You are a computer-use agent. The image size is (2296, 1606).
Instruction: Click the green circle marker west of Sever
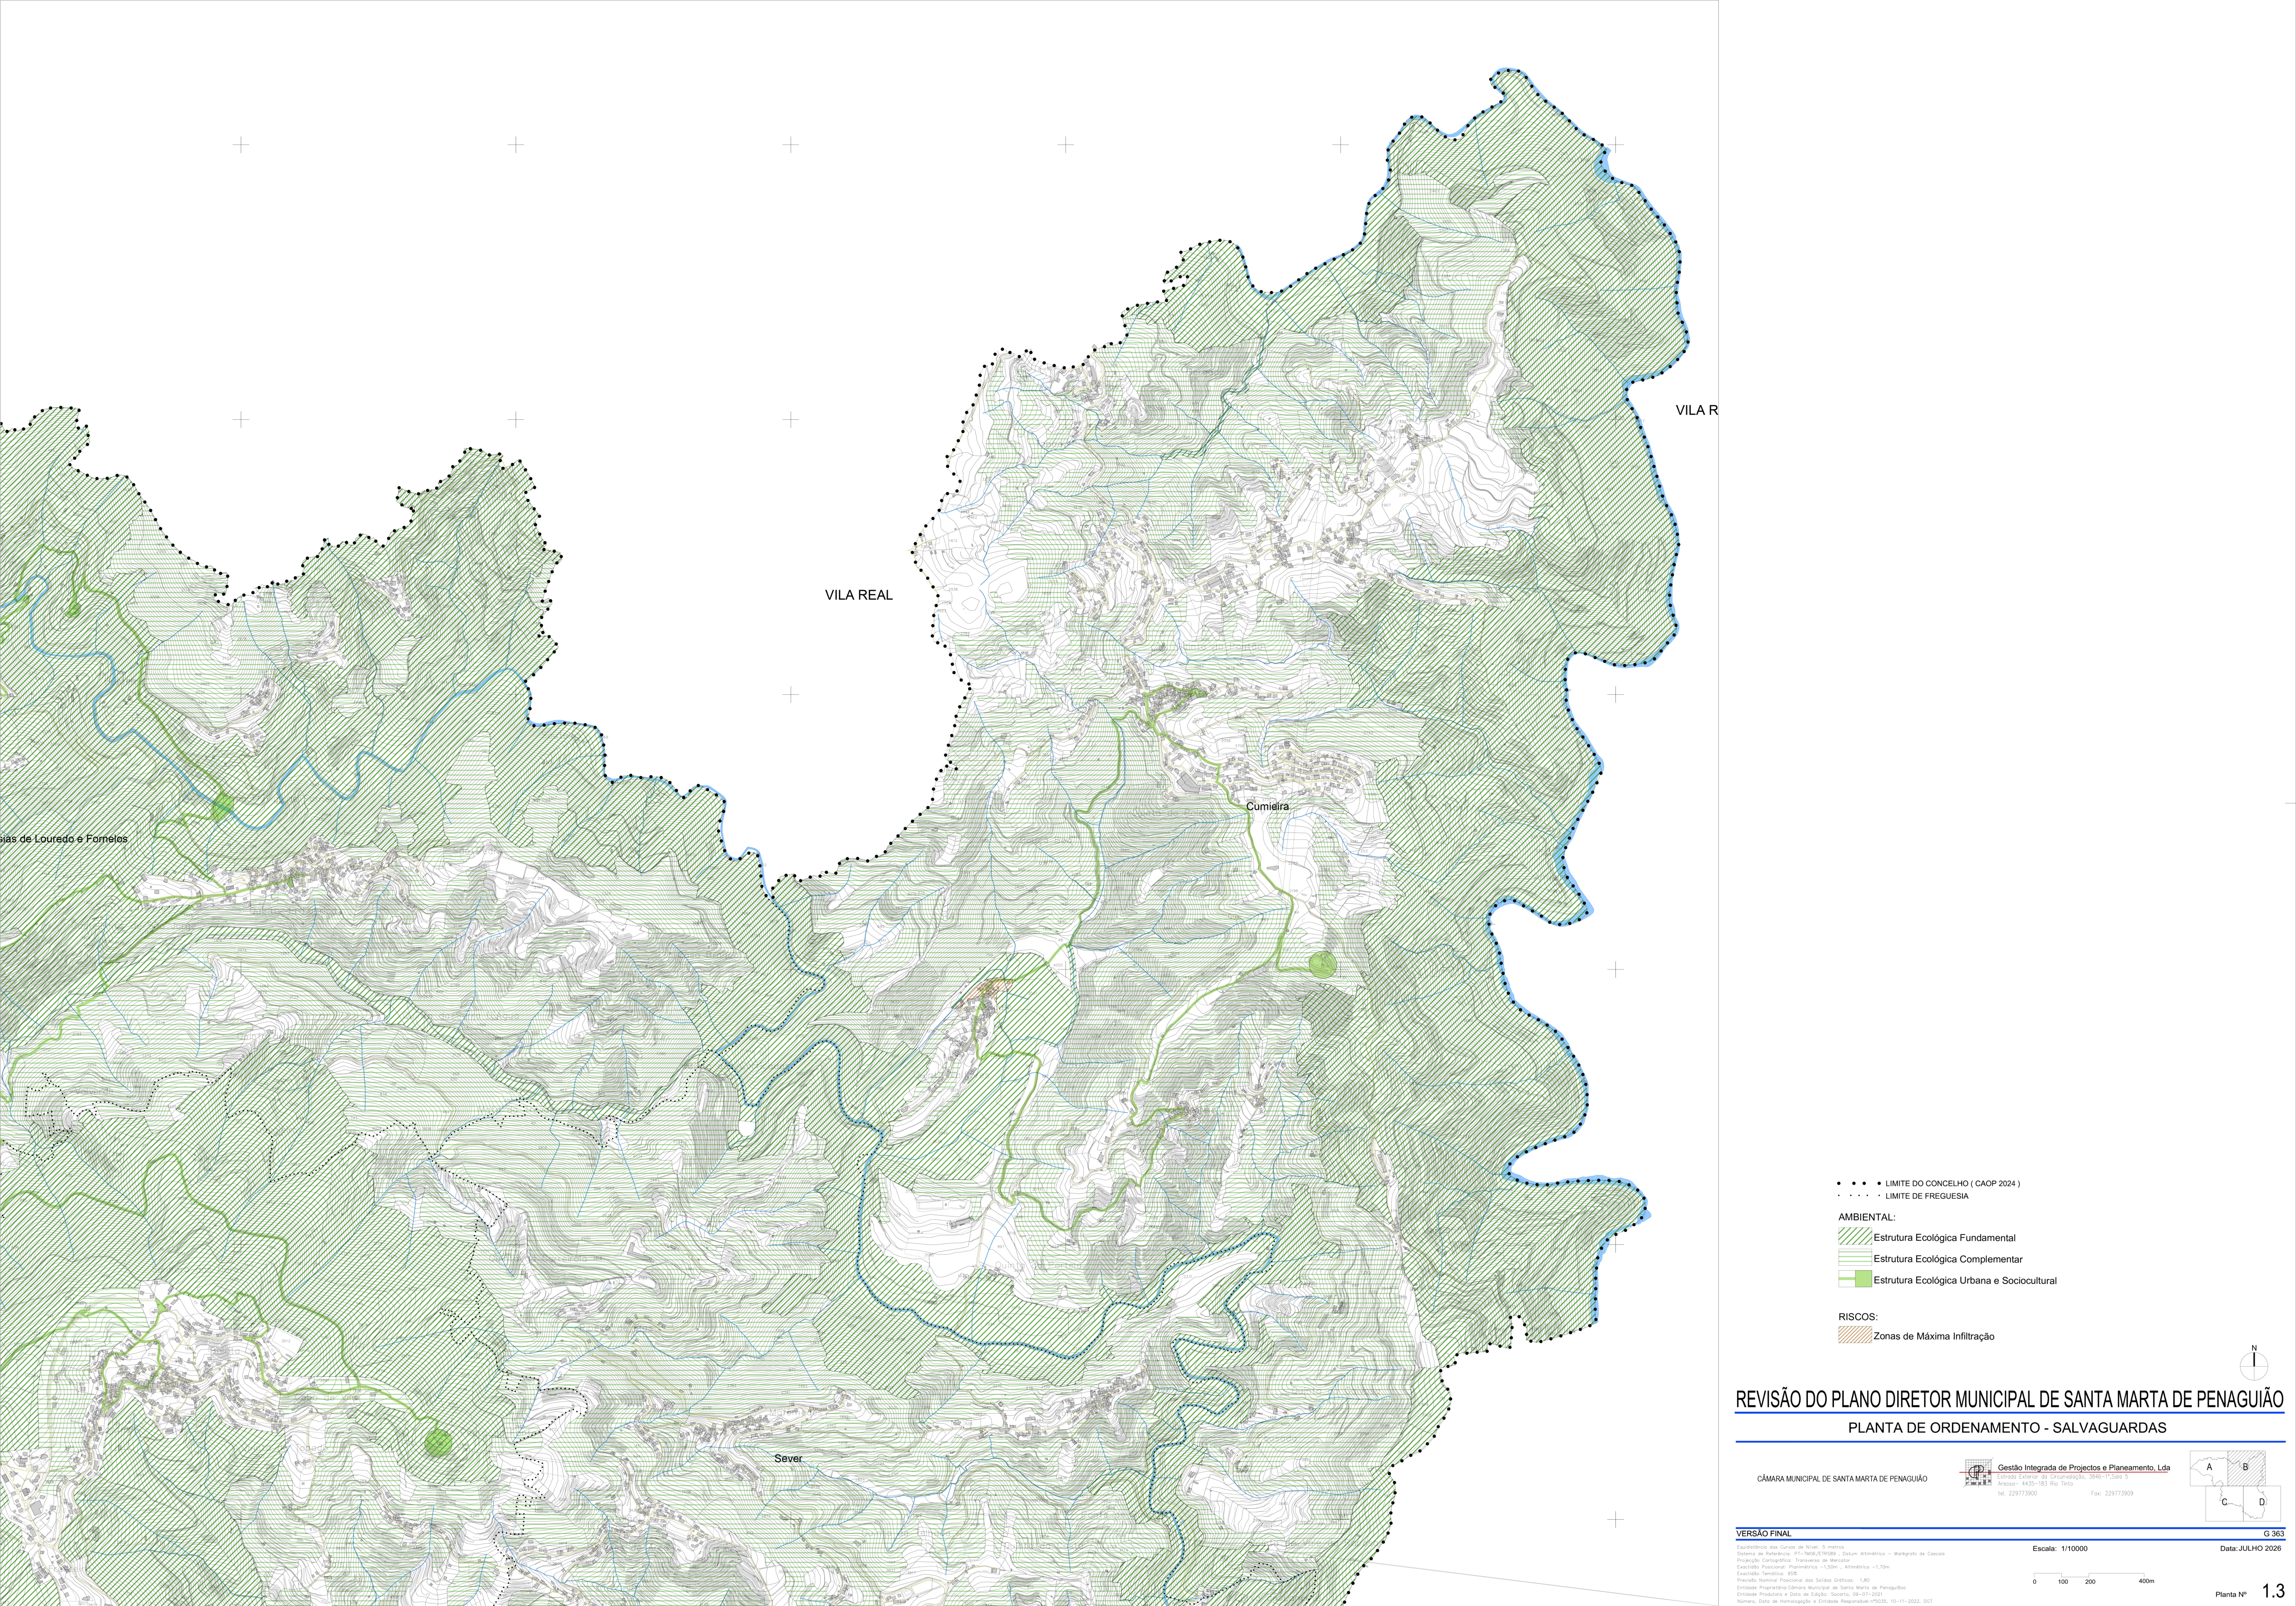click(438, 1442)
